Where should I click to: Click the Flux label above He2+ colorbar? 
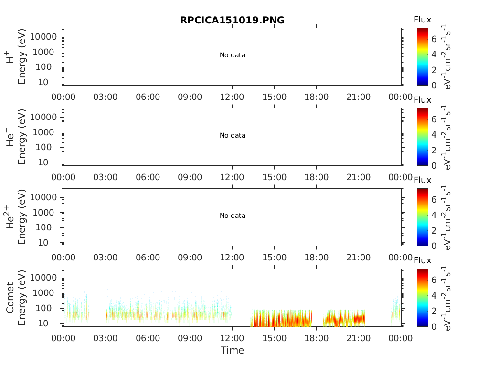[423, 180]
